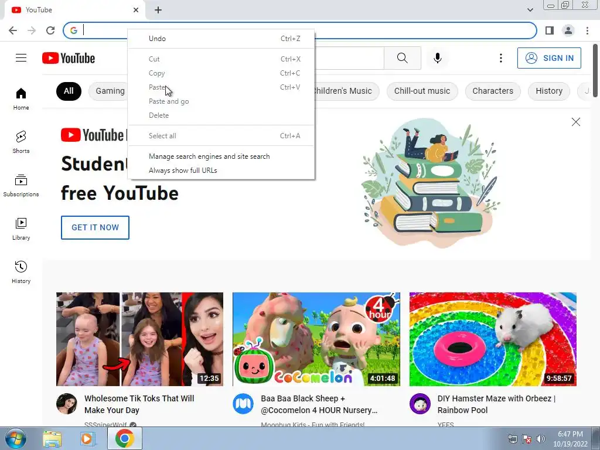Open Subscriptions in sidebar

coord(21,186)
